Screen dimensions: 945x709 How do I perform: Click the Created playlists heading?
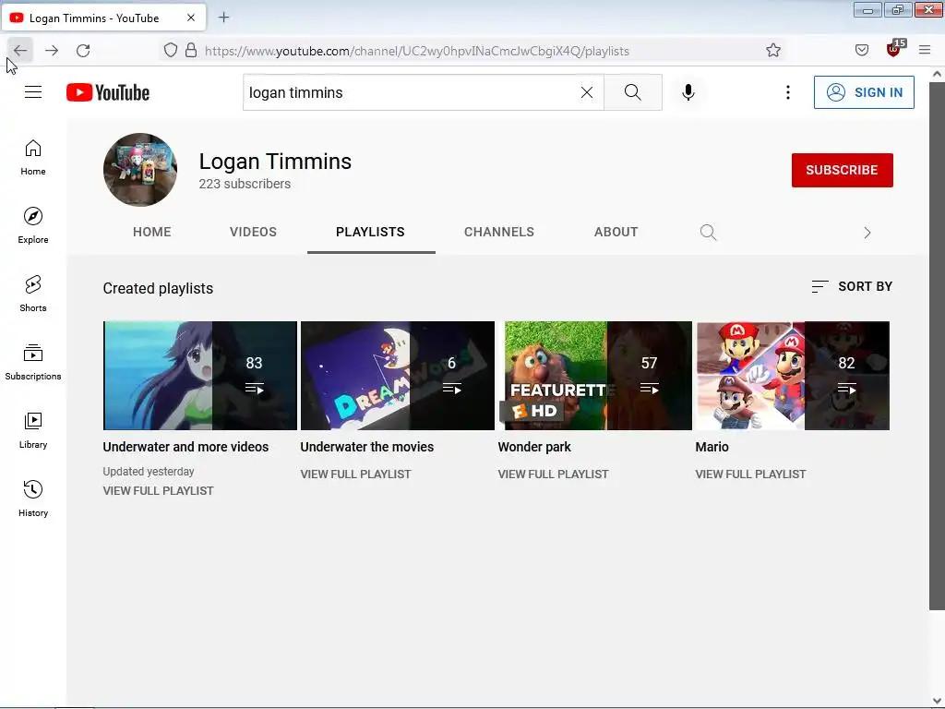[x=158, y=288]
